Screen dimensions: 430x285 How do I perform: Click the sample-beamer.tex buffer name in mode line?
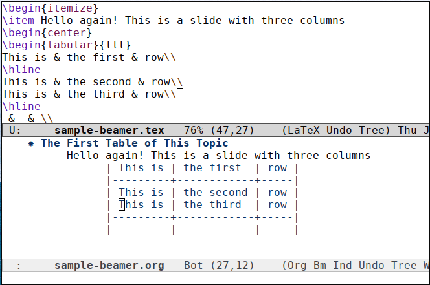[109, 130]
